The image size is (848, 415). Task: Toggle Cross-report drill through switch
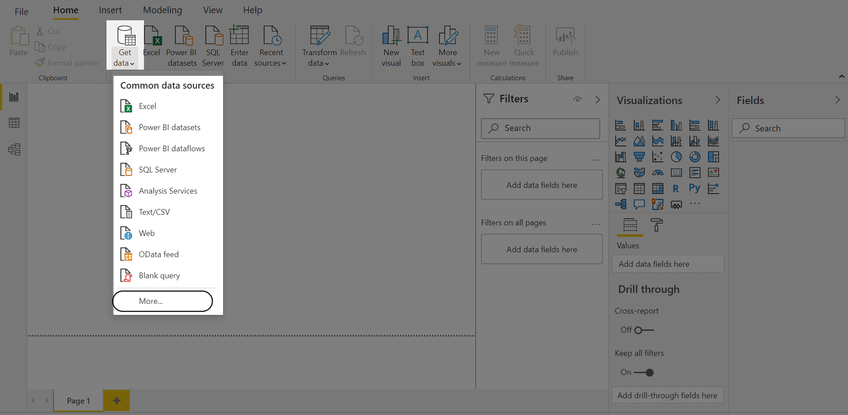coord(644,330)
